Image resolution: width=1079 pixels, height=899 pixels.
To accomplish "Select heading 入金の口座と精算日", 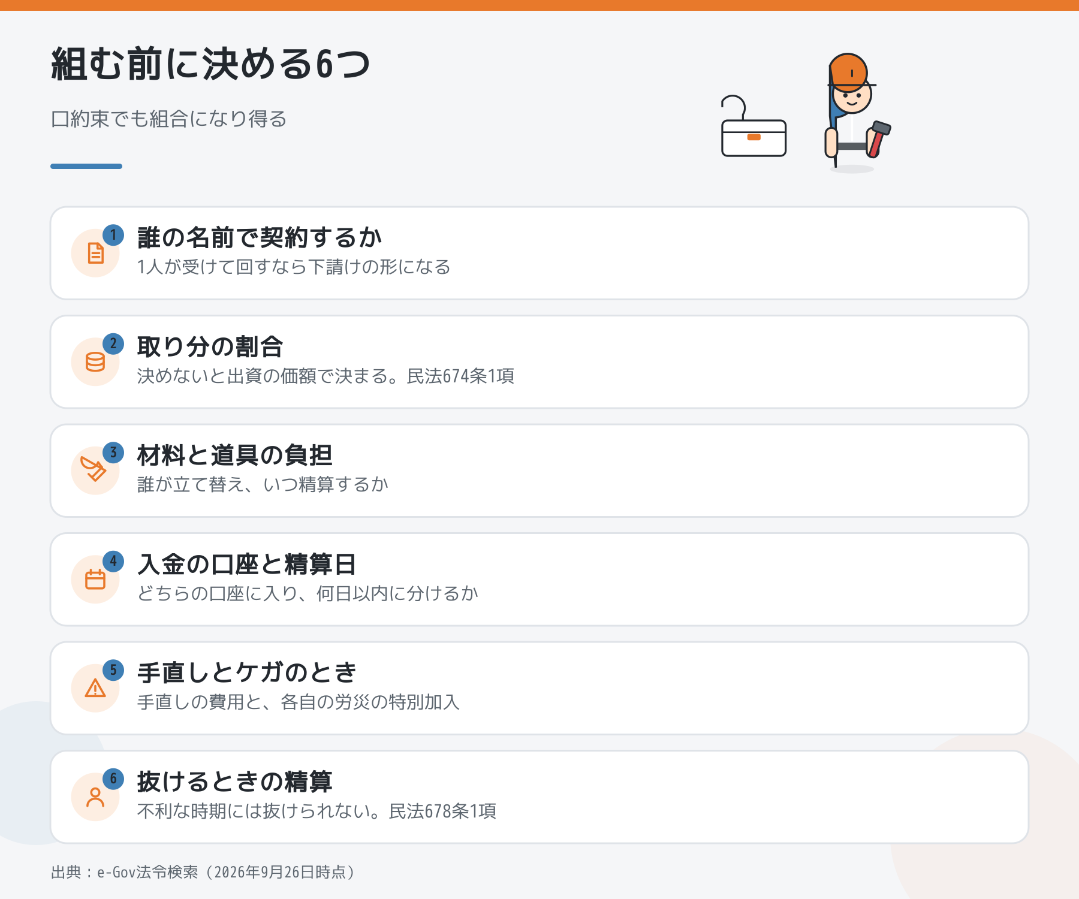I will coord(246,565).
